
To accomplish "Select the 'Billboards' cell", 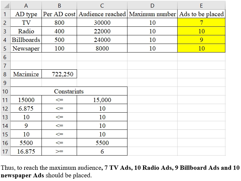I will pyautogui.click(x=26, y=40).
